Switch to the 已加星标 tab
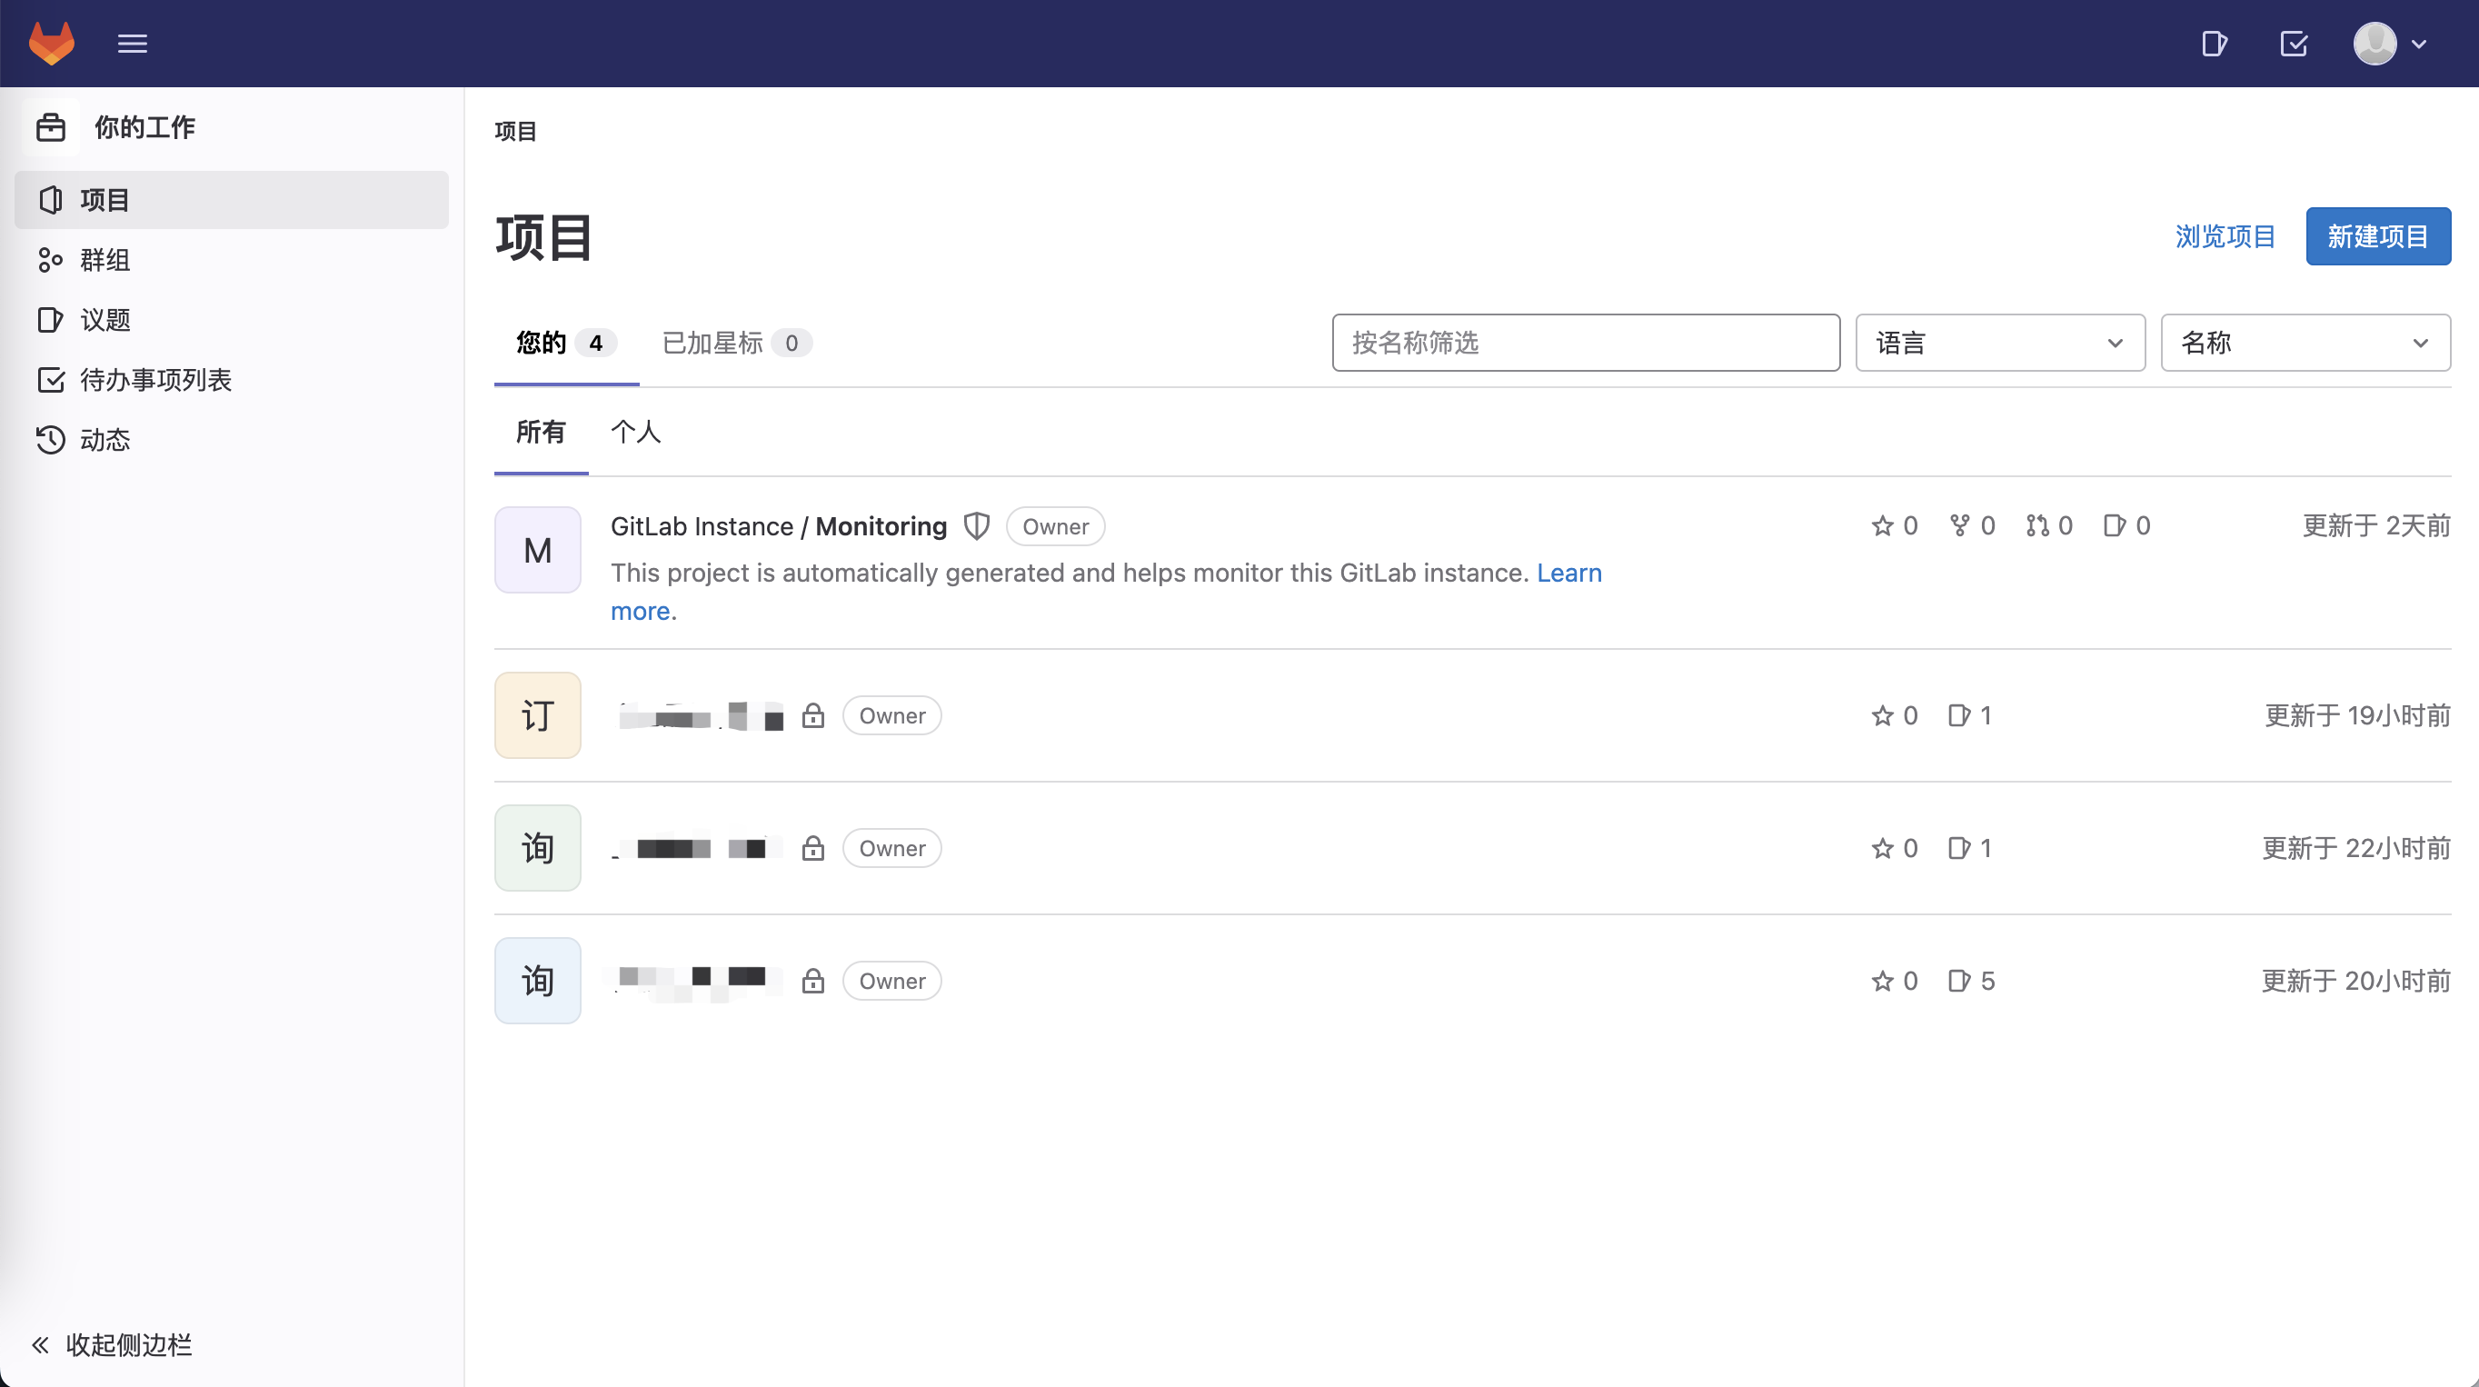Viewport: 2479px width, 1387px height. click(737, 343)
